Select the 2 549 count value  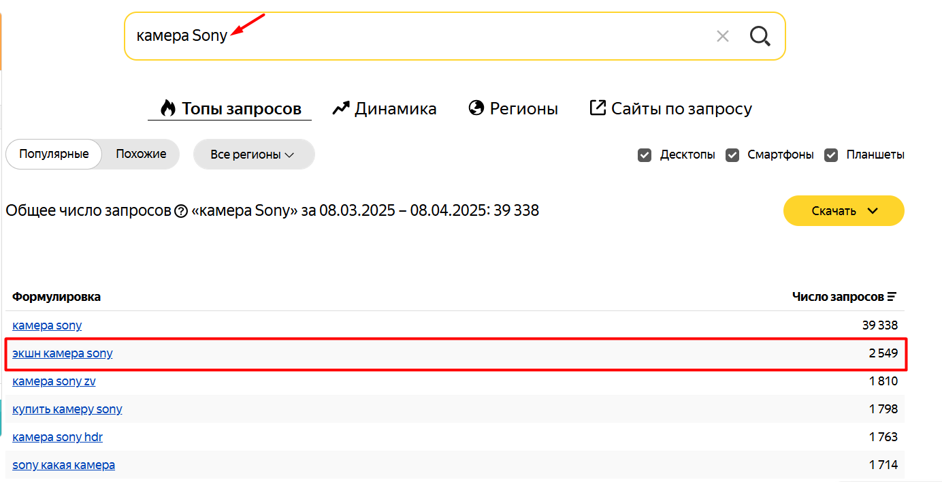(883, 353)
